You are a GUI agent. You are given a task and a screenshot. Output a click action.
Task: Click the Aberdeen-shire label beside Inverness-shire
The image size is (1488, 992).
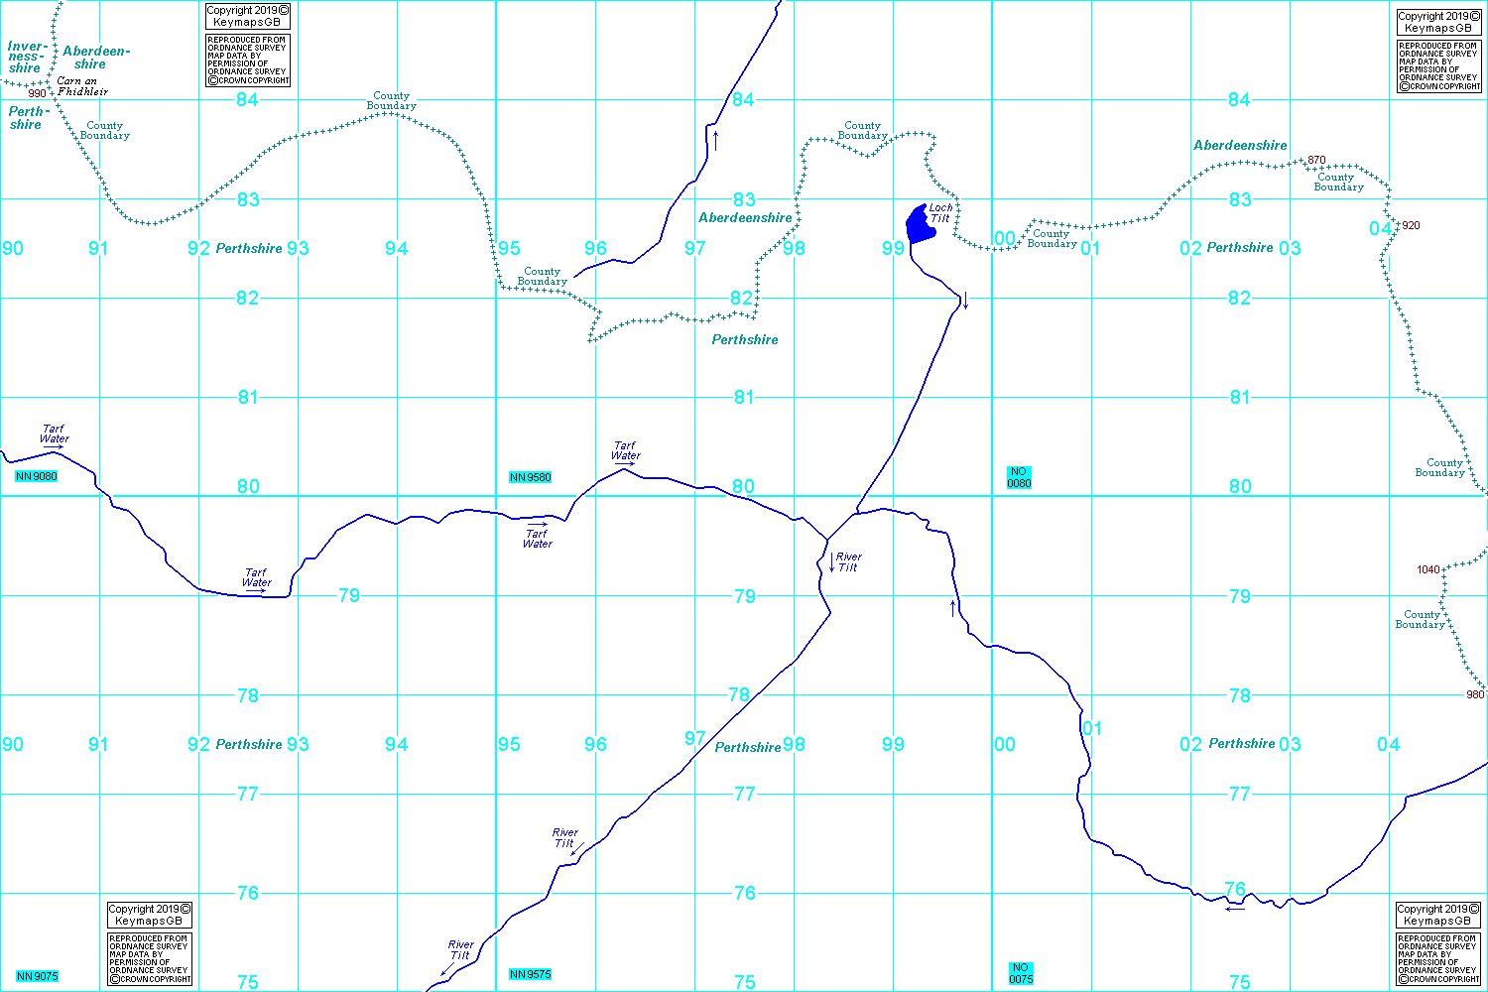click(x=95, y=58)
